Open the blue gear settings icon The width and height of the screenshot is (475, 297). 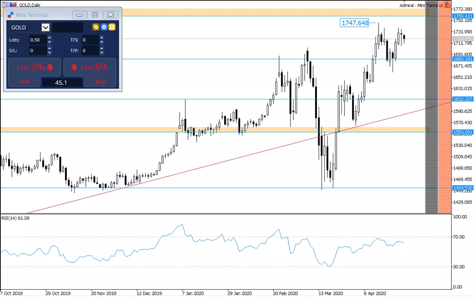(x=104, y=27)
